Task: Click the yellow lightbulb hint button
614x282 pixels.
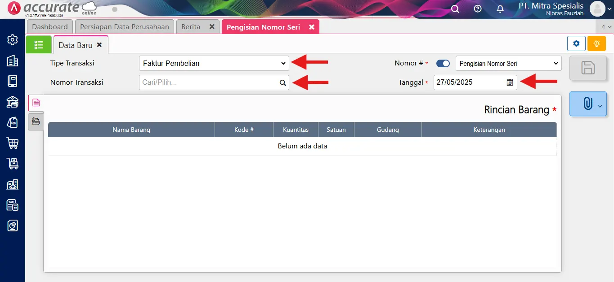Action: pos(596,43)
